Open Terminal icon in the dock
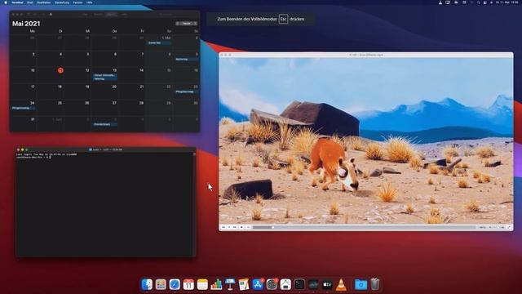 [299, 284]
